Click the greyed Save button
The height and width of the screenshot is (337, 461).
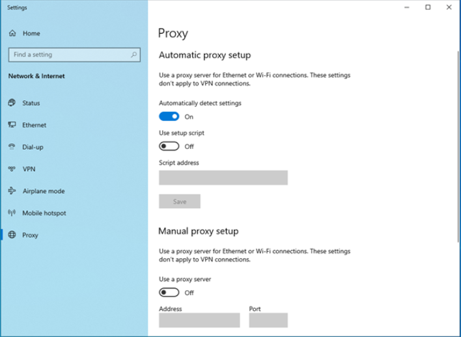coord(180,201)
